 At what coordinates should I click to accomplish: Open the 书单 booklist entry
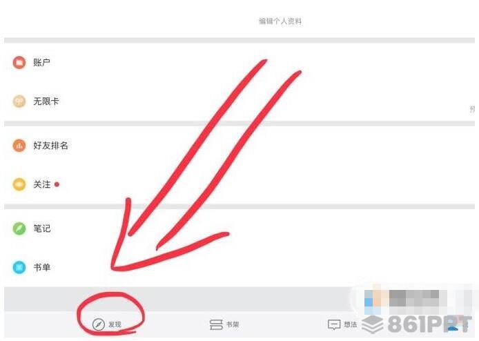[239, 267]
